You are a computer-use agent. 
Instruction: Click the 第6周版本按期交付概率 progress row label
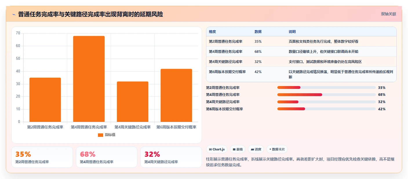click(225, 109)
